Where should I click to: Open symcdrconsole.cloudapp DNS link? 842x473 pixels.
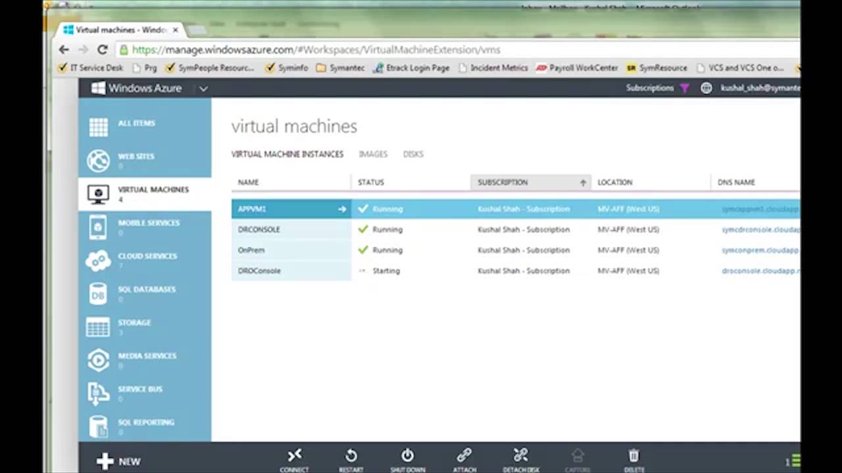point(760,230)
